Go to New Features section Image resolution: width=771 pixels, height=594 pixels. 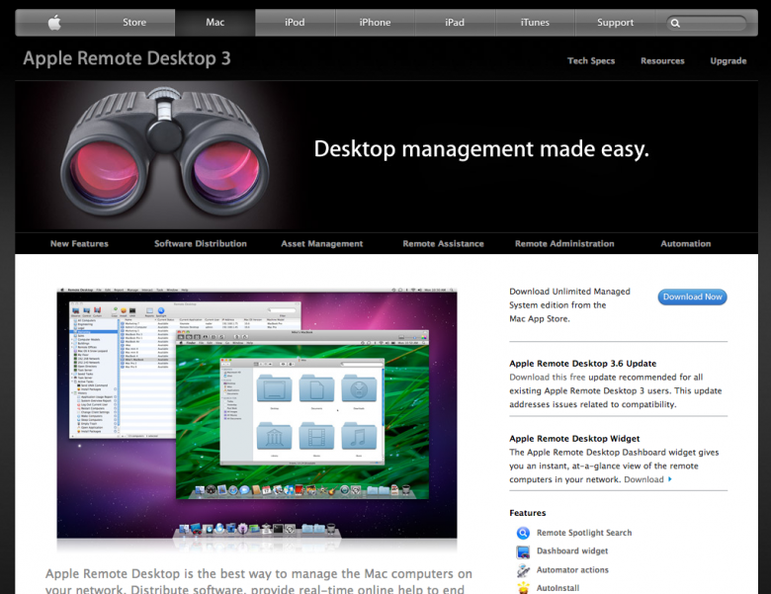(79, 243)
